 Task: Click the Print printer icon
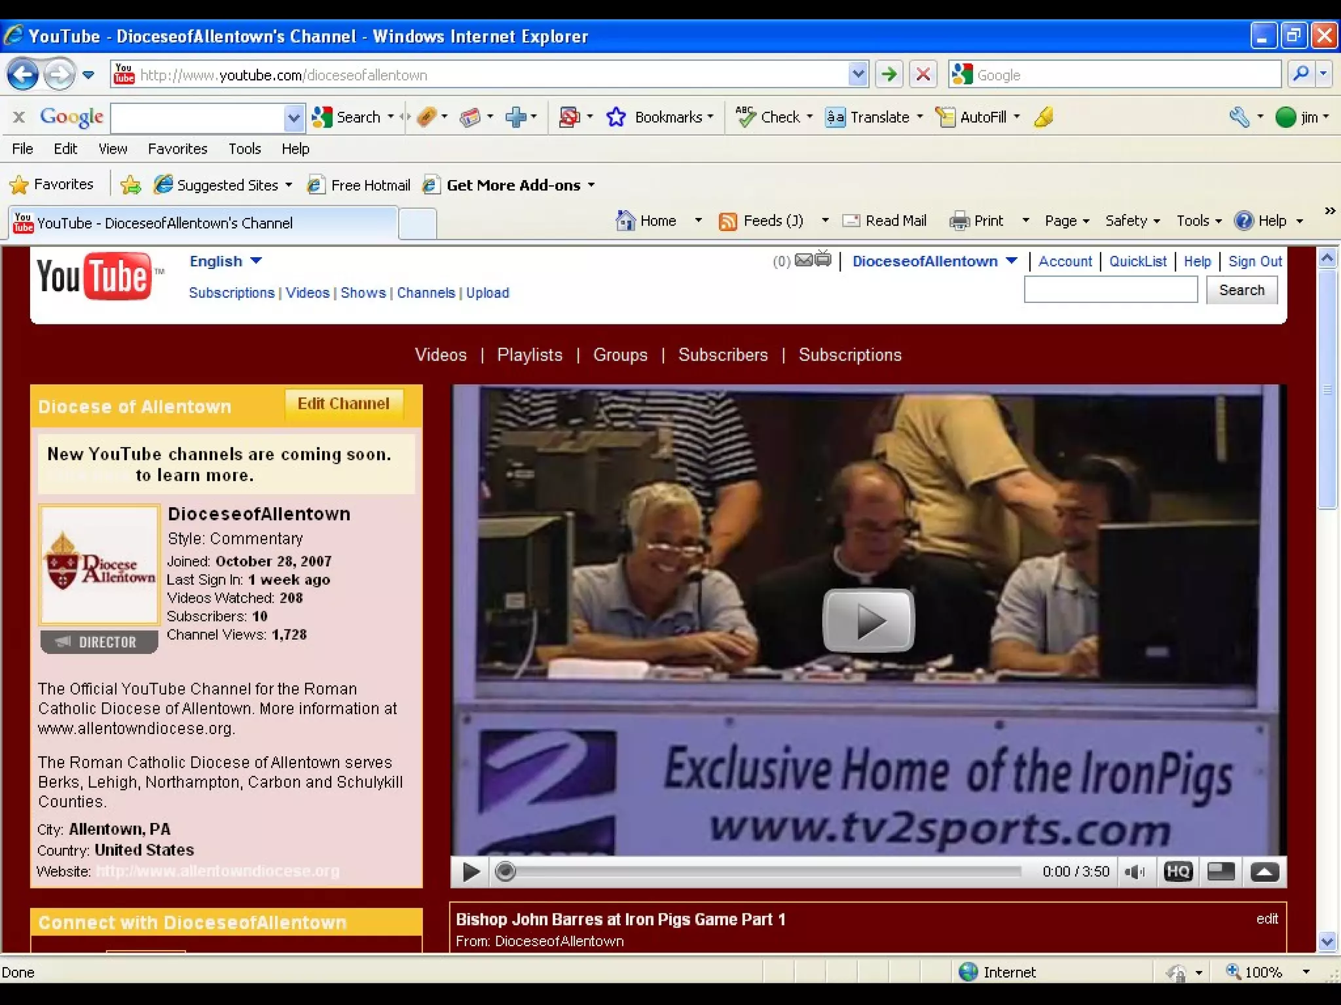tap(959, 221)
